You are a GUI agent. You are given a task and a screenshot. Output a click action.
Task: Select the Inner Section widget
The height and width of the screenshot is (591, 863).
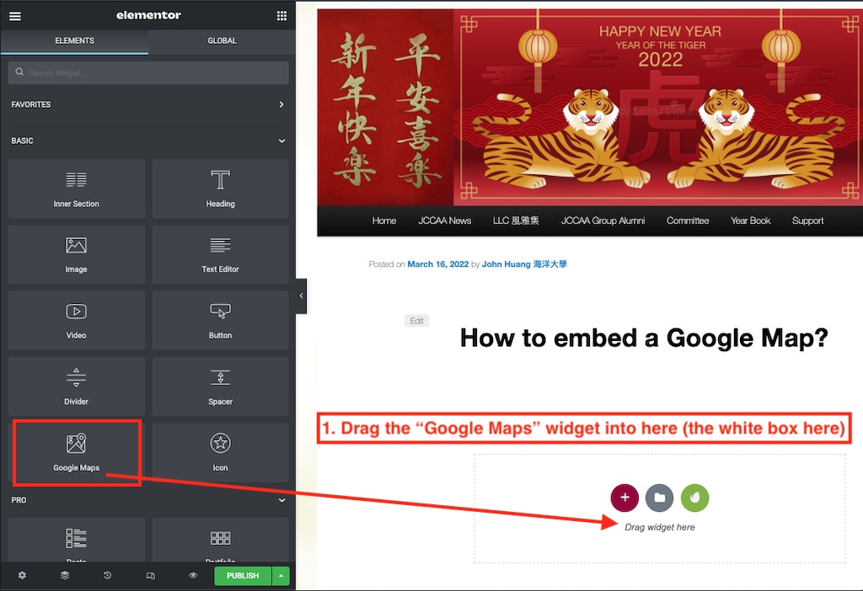click(77, 189)
